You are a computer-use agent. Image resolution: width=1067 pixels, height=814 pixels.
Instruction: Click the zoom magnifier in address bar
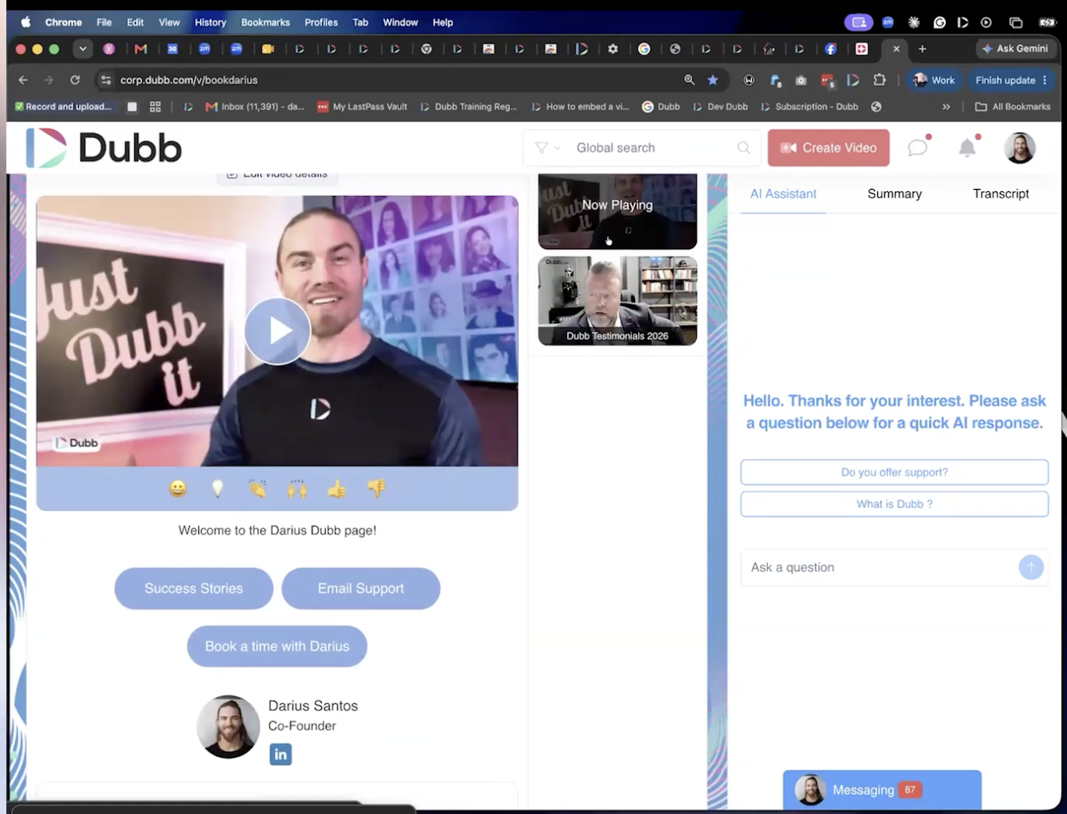click(x=689, y=80)
